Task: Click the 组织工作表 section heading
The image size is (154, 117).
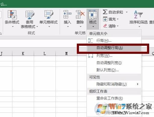Action: [98, 91]
